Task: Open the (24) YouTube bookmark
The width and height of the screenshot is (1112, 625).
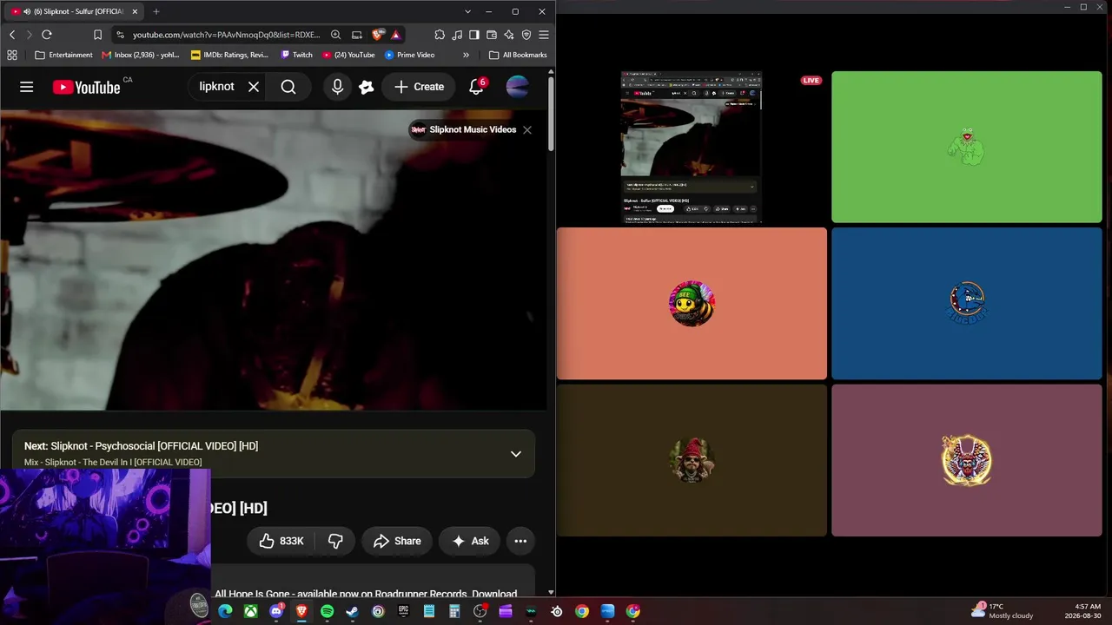Action: point(348,55)
